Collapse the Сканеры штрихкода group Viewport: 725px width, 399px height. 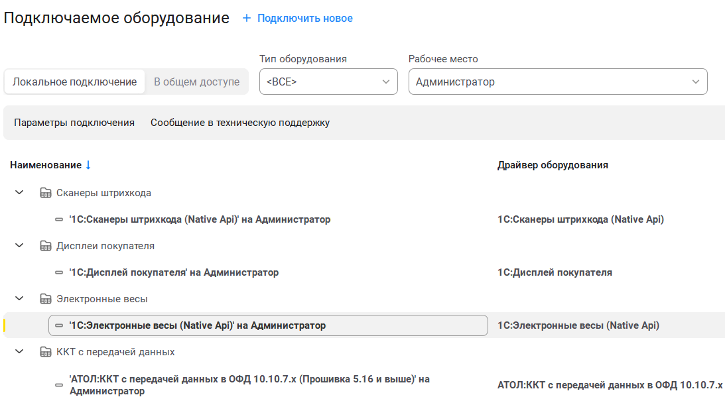pos(19,193)
